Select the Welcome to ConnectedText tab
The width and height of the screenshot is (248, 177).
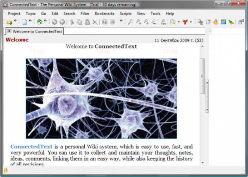point(36,31)
